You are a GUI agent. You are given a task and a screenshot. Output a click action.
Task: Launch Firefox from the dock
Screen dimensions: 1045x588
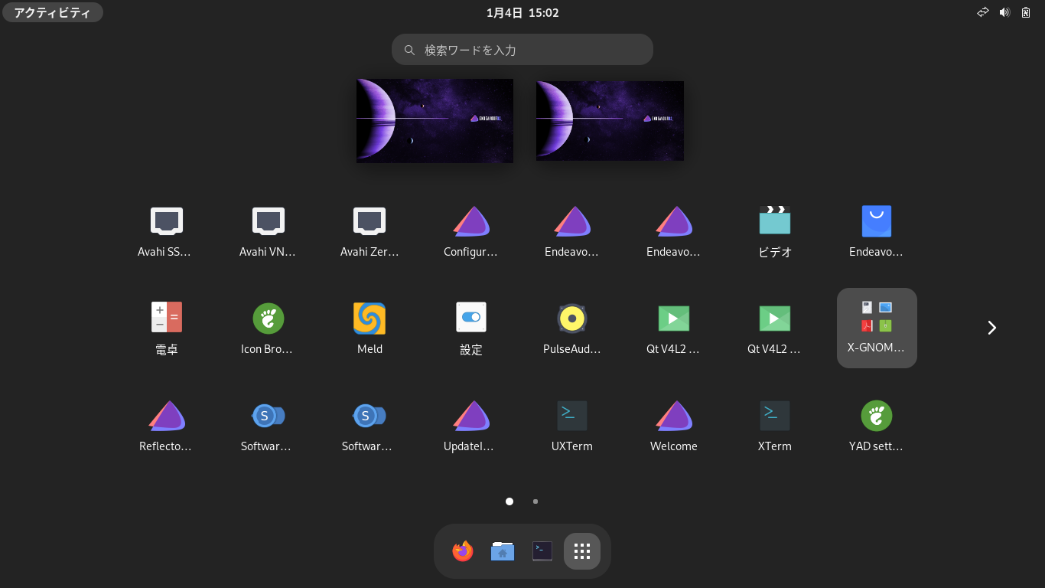click(463, 551)
